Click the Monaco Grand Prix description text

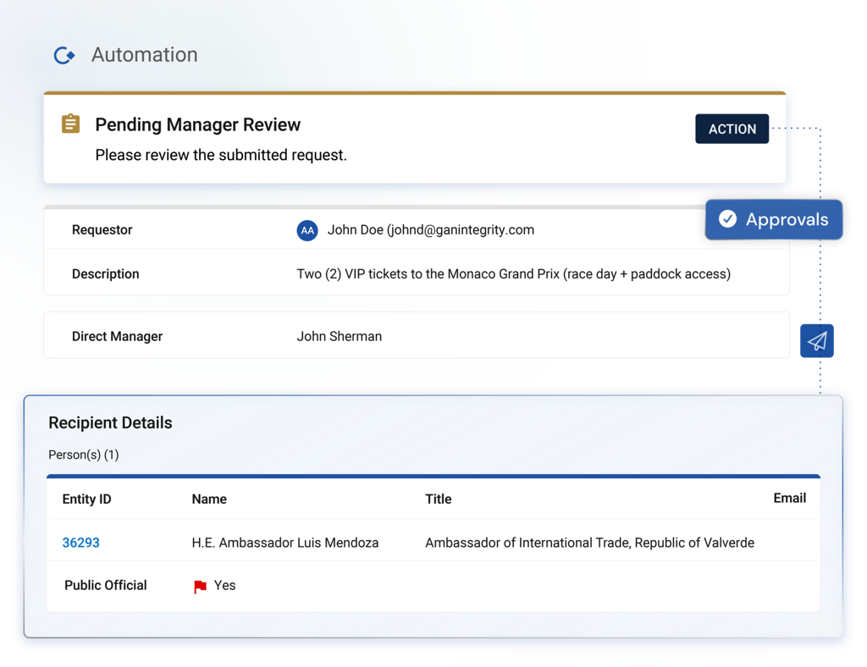click(x=514, y=274)
